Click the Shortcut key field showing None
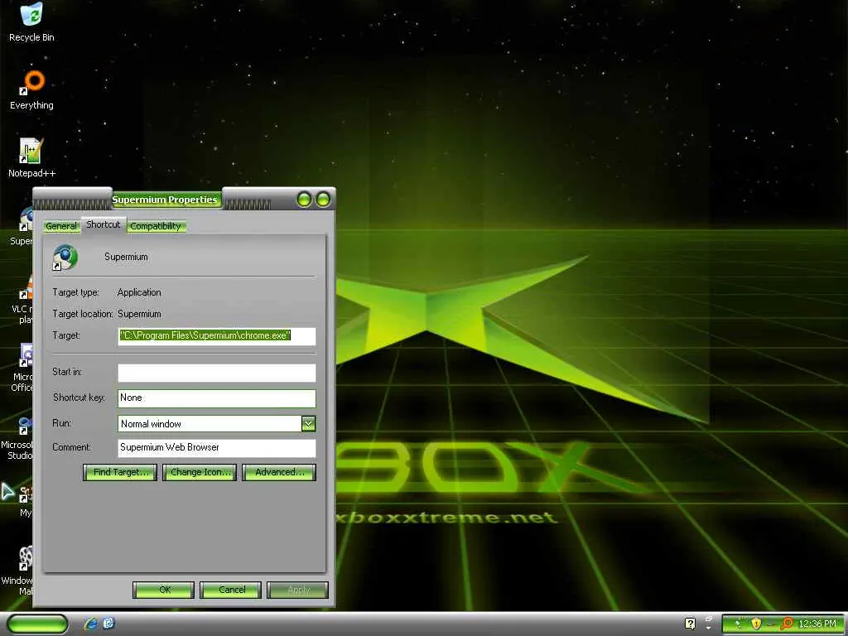Screen dimensions: 848x636 (x=217, y=398)
